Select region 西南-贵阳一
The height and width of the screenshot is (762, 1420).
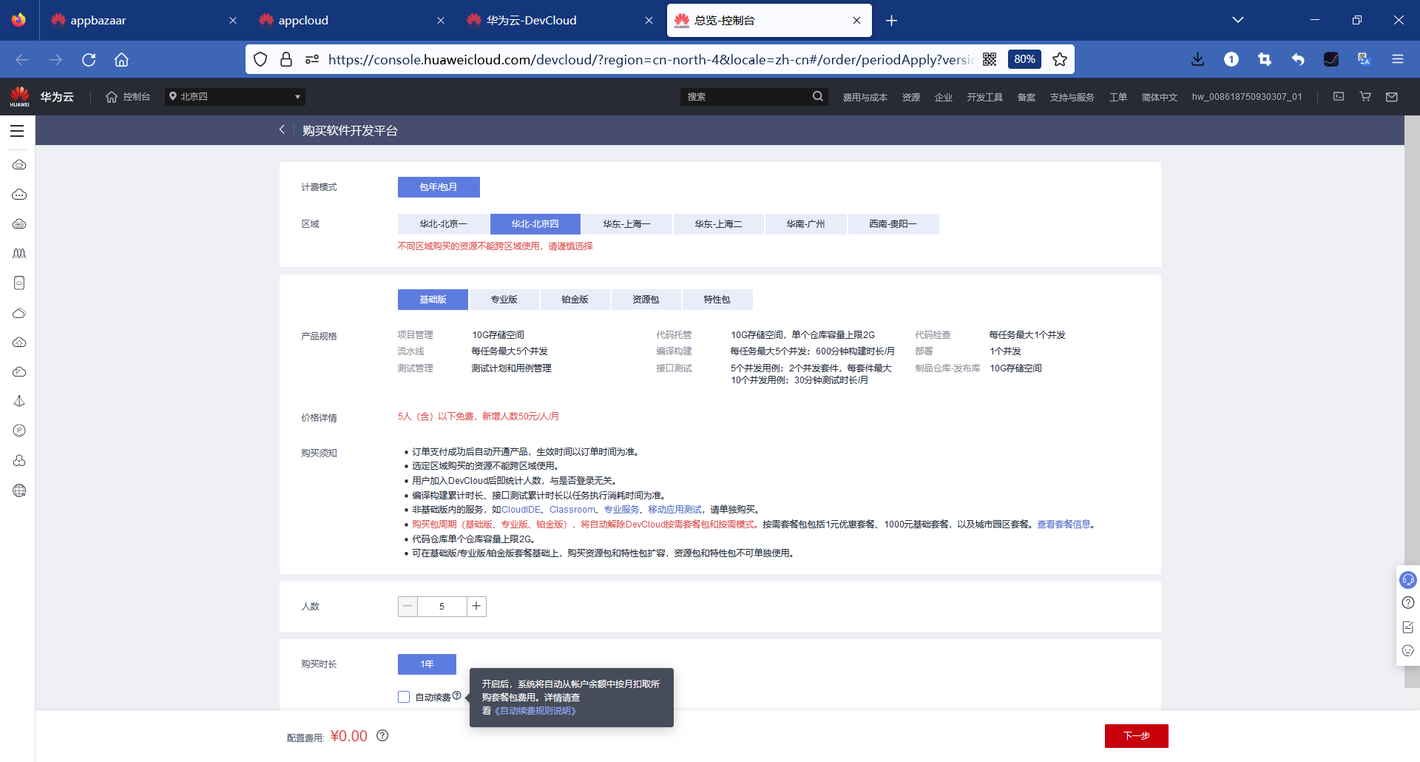893,224
